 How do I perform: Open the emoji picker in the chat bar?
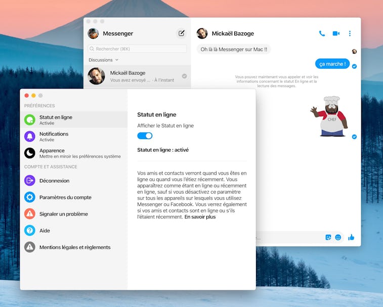338,237
